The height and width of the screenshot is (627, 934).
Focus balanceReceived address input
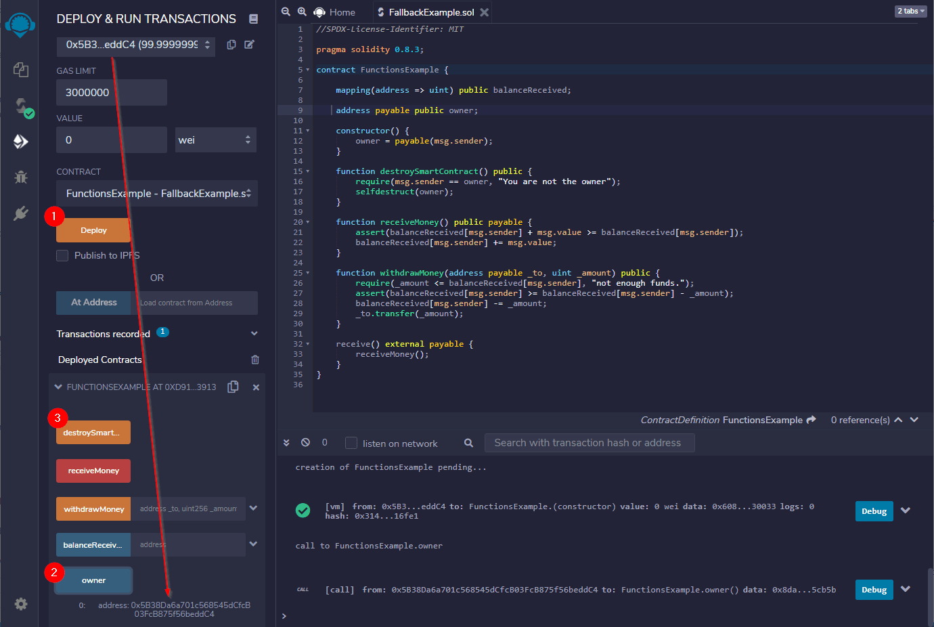tap(188, 544)
